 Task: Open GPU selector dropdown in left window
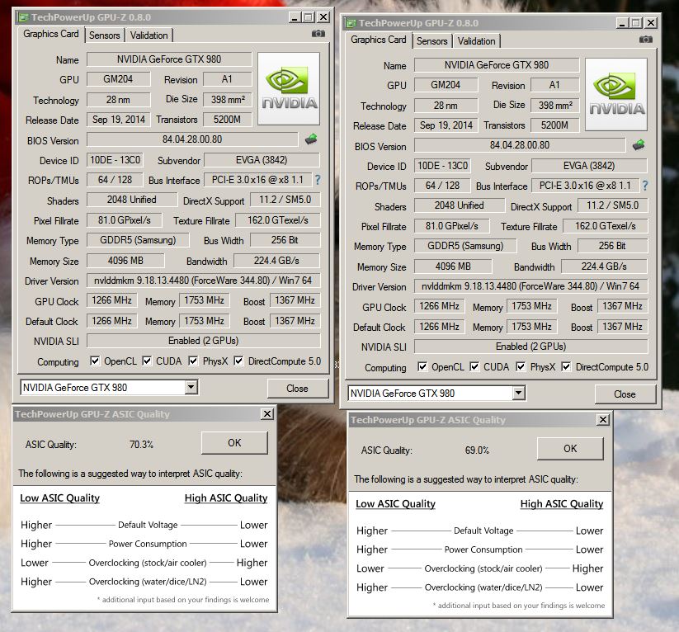tap(191, 387)
